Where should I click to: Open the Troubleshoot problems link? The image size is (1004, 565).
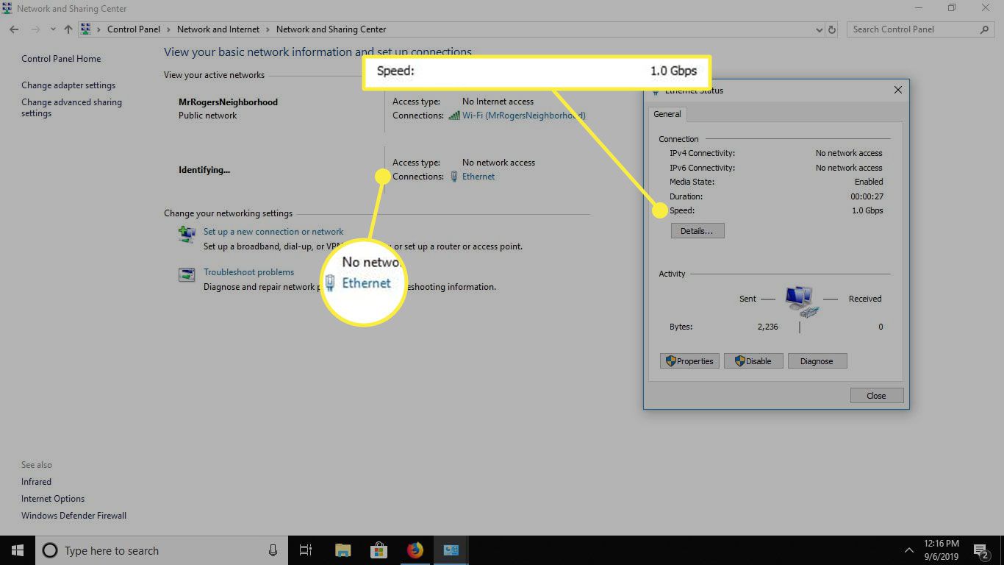248,272
